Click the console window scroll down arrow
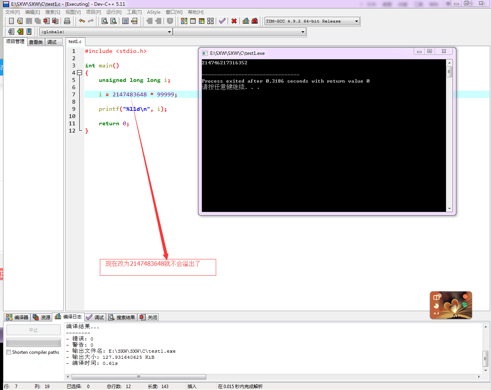Viewport: 491px width, 390px height. pyautogui.click(x=449, y=209)
